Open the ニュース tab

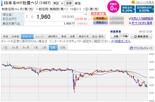coord(39,37)
